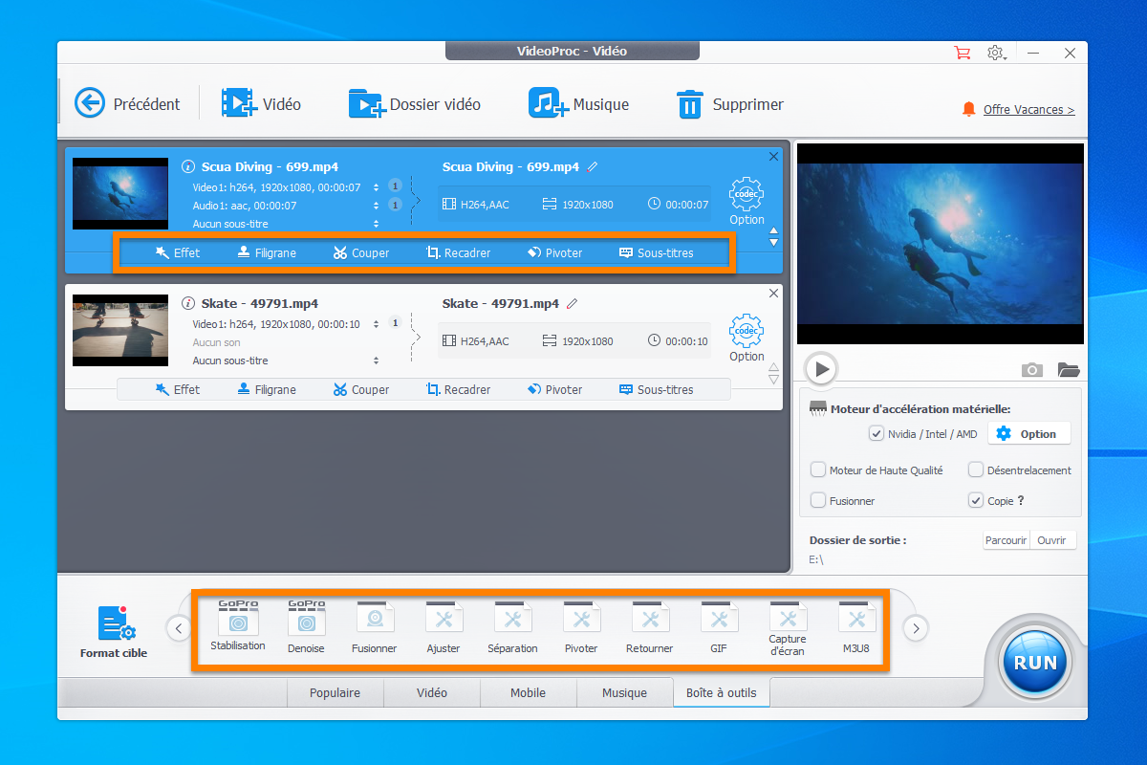This screenshot has width=1147, height=765.
Task: Expand subtitle selector for Scua Diving
Action: pyautogui.click(x=377, y=224)
